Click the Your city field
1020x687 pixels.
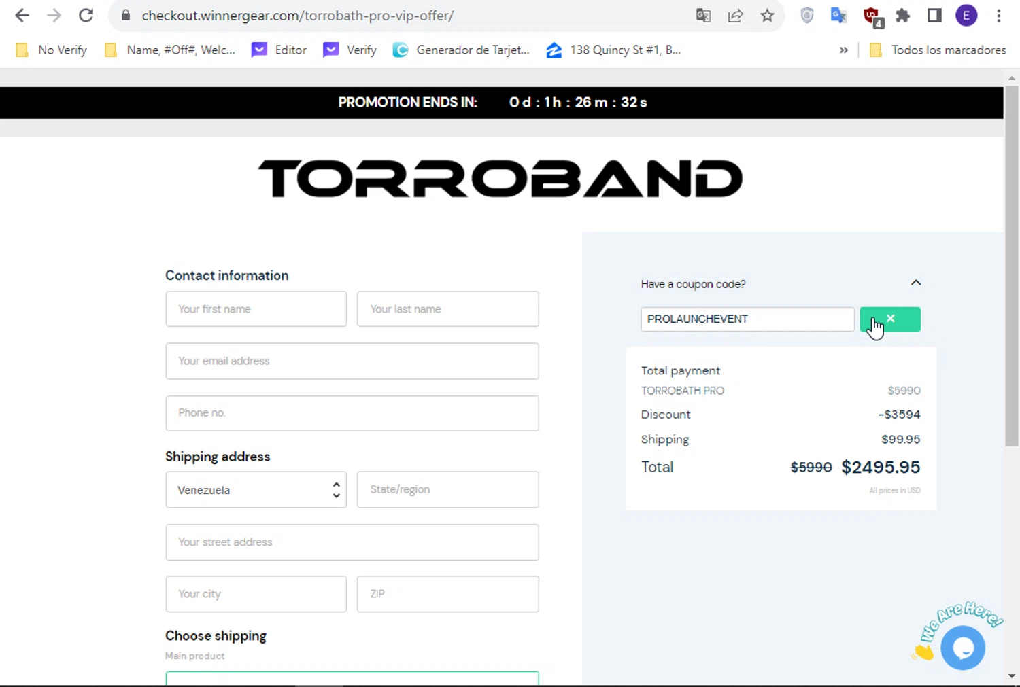[x=256, y=594]
